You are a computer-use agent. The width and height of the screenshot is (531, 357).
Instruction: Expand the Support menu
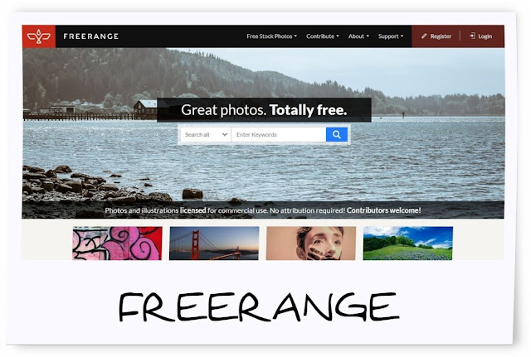pos(391,36)
